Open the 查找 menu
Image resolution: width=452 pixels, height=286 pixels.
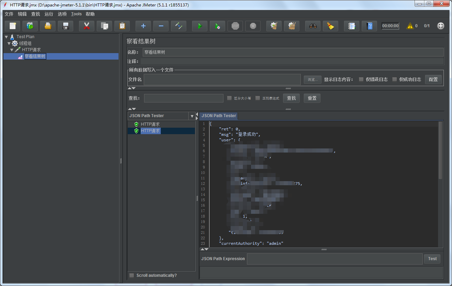click(35, 14)
